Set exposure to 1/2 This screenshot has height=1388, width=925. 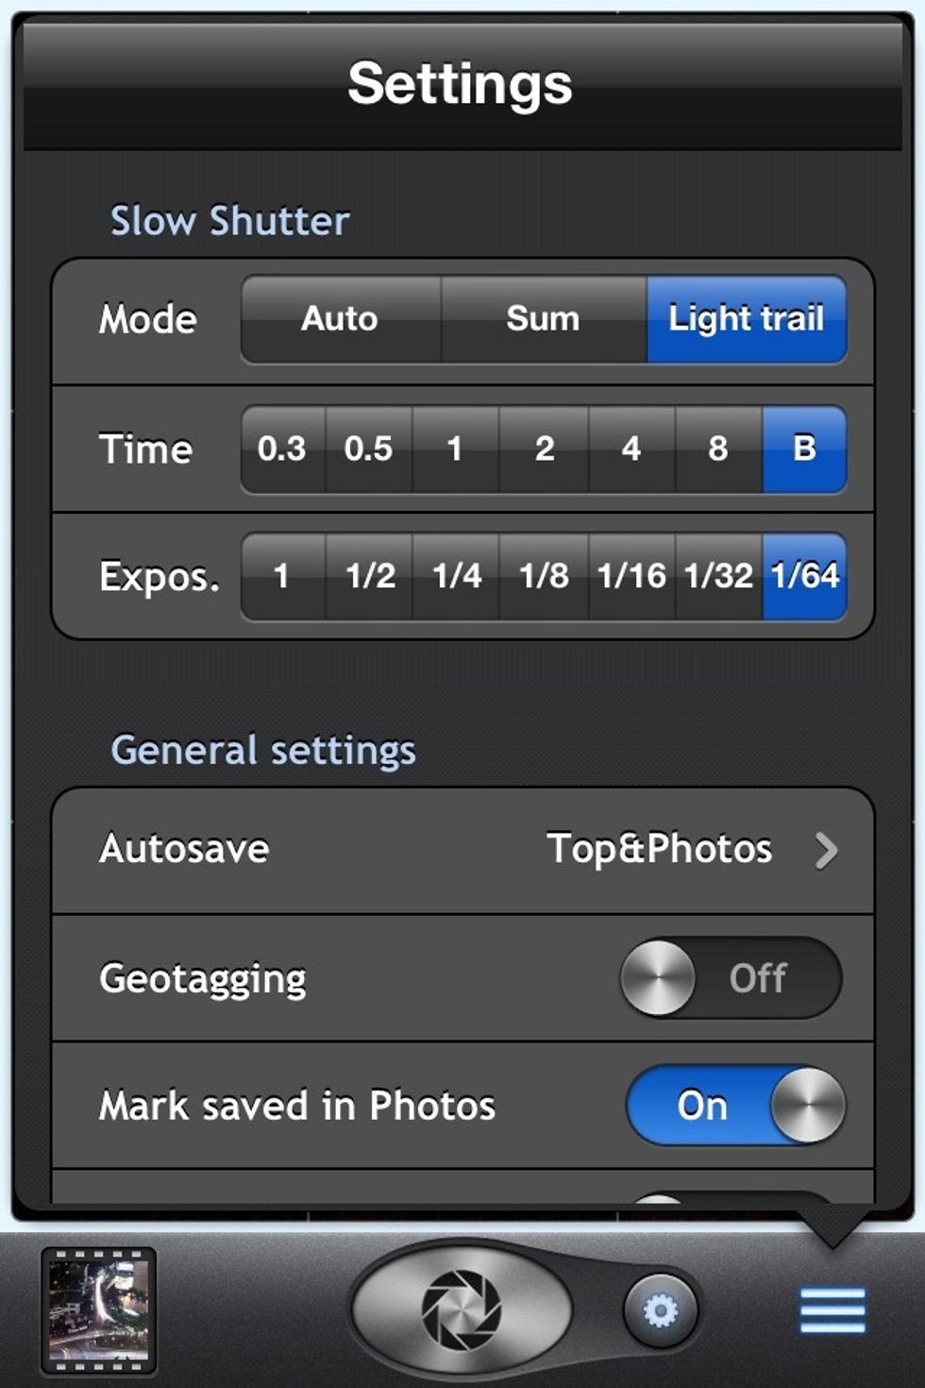[370, 576]
